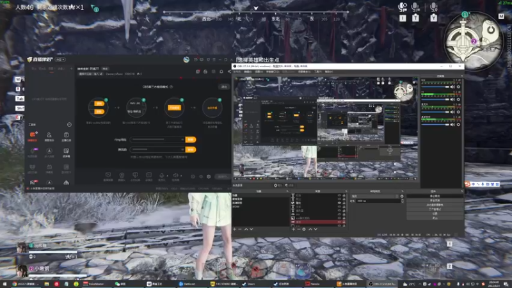Toggle reveal icon inside rtmp address field

point(182,140)
